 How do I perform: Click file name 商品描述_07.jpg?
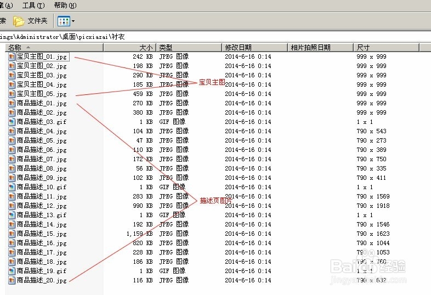click(x=42, y=160)
